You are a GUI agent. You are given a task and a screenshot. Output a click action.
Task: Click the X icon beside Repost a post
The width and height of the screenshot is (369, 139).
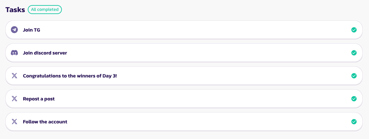coord(14,99)
